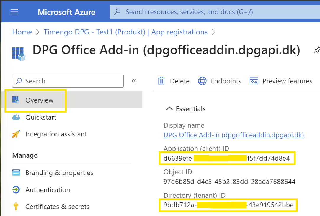Viewport: 320px width, 216px height.
Task: Open the Azure portal hamburger menu
Action: click(x=14, y=12)
